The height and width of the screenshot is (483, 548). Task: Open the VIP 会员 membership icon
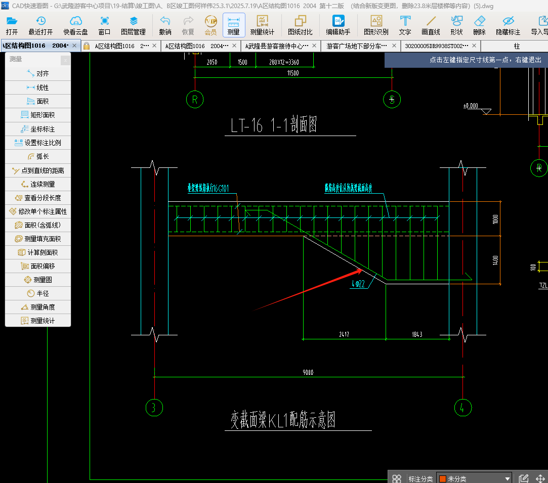coord(210,25)
